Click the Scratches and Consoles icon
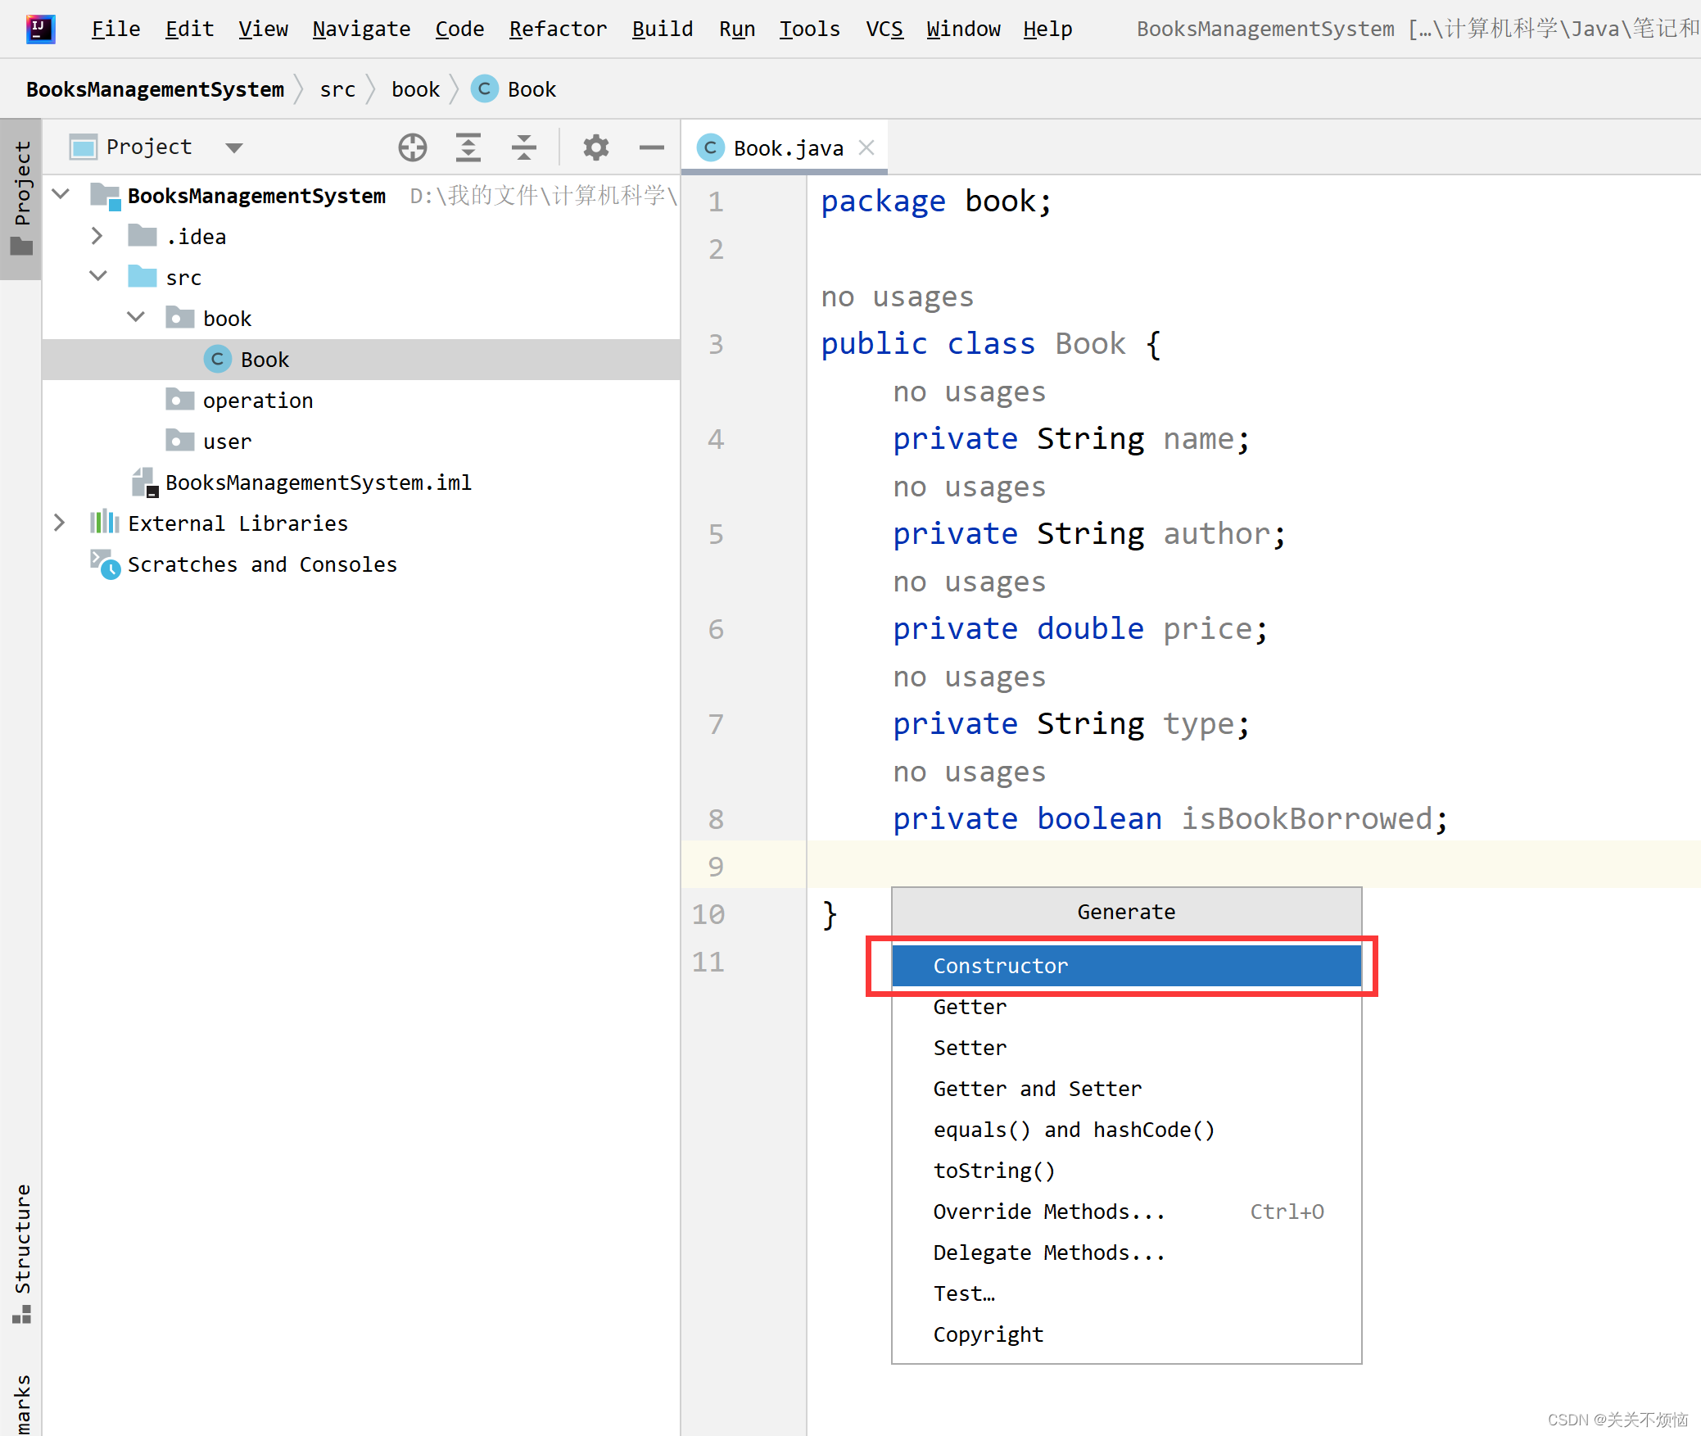Image resolution: width=1701 pixels, height=1436 pixels. [x=105, y=564]
